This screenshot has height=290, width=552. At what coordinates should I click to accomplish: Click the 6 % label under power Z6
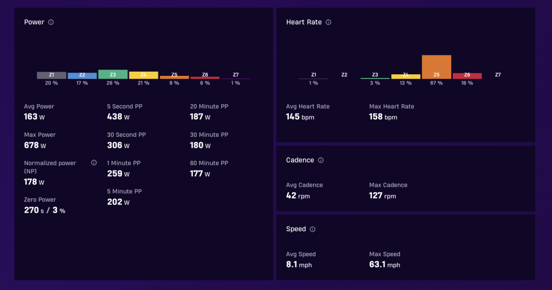pyautogui.click(x=205, y=83)
